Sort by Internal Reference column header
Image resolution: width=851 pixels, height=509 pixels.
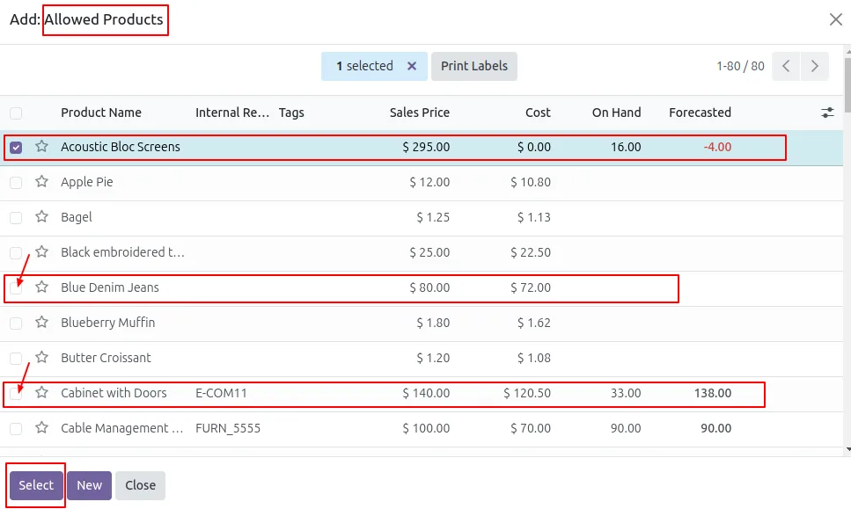(x=232, y=113)
